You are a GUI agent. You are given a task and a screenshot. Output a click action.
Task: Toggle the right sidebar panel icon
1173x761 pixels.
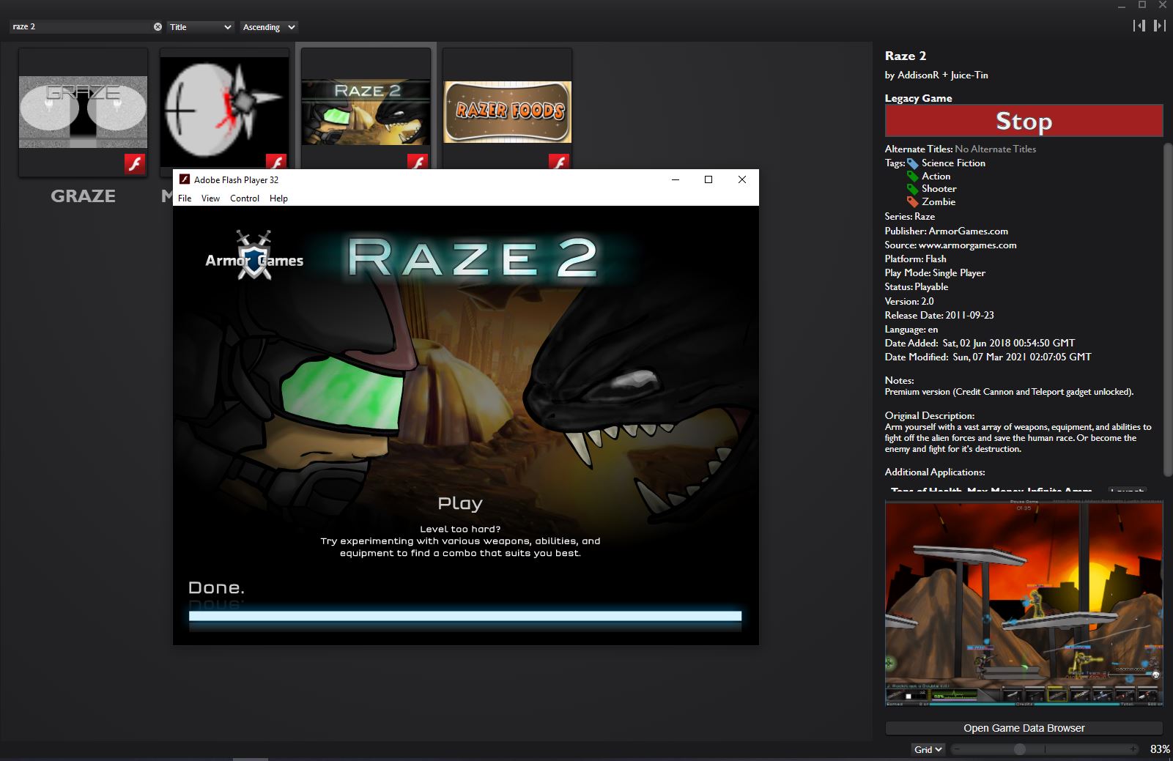1159,26
